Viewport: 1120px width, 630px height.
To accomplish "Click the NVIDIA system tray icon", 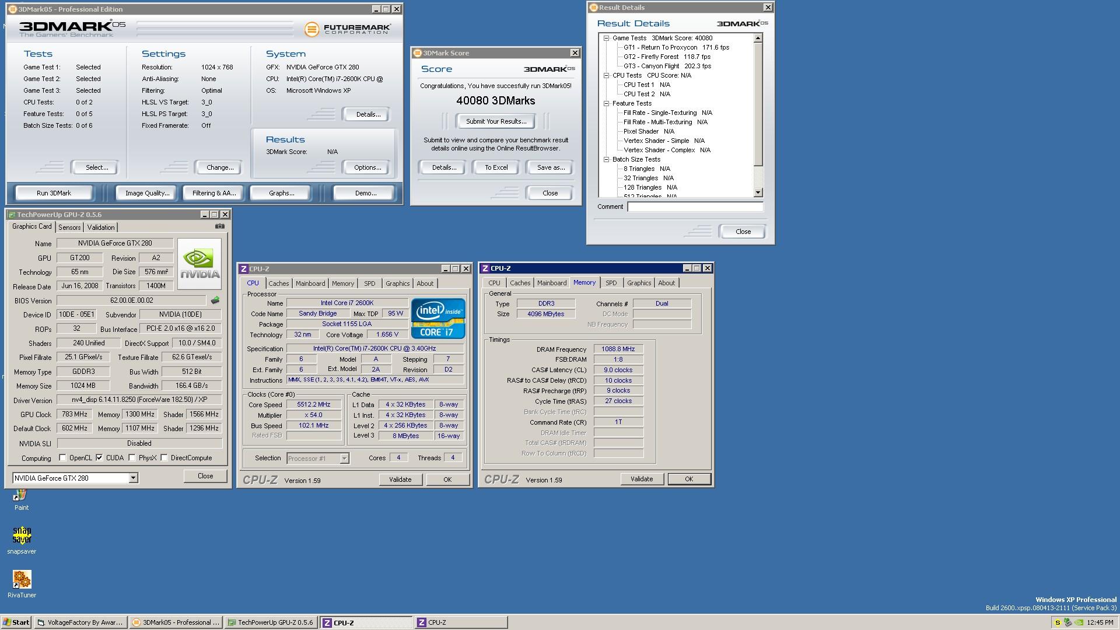I will [1079, 622].
